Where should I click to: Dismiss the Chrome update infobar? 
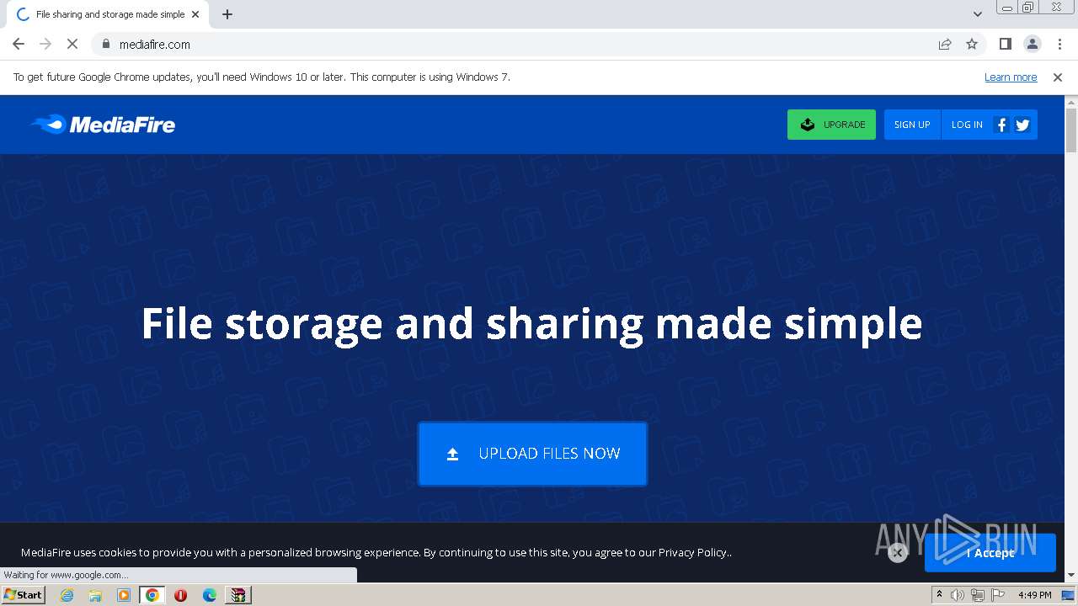tap(1058, 77)
